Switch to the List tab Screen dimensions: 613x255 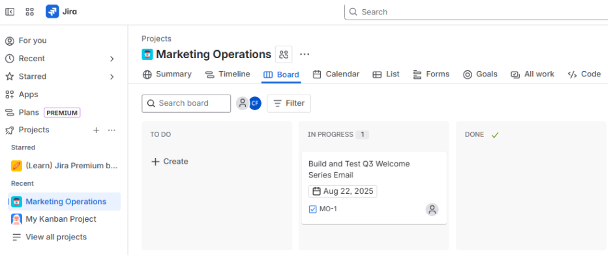click(x=386, y=74)
